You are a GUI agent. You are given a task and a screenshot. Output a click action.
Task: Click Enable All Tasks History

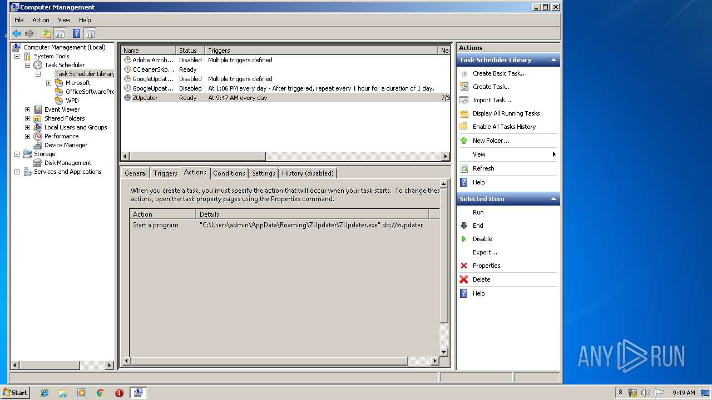(x=504, y=127)
